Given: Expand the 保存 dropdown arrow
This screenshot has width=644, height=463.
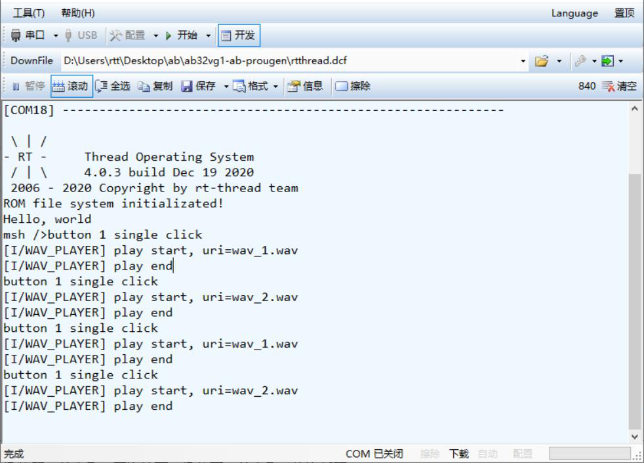Looking at the screenshot, I should coord(226,87).
